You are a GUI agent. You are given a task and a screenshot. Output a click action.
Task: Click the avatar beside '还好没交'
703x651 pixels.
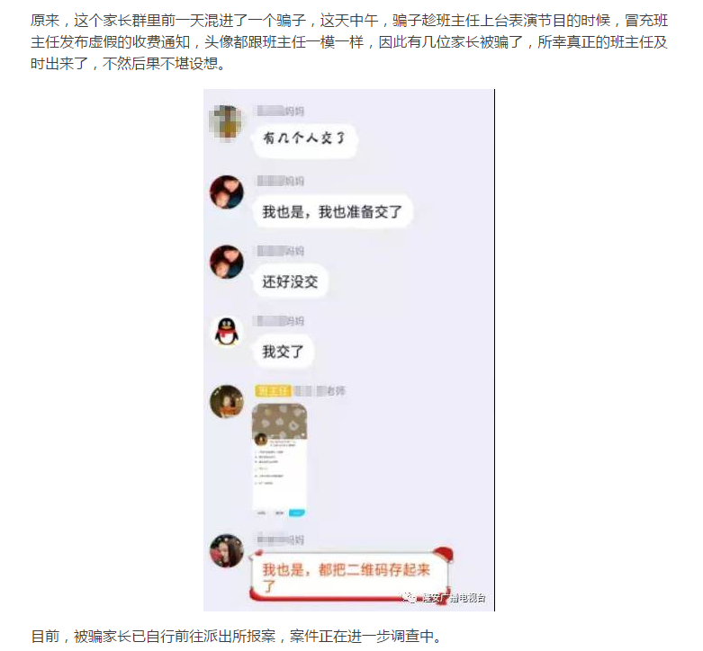click(x=227, y=262)
